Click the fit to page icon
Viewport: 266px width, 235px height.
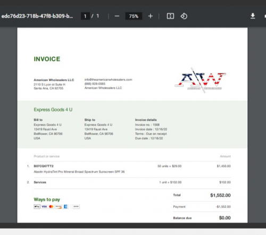170,16
